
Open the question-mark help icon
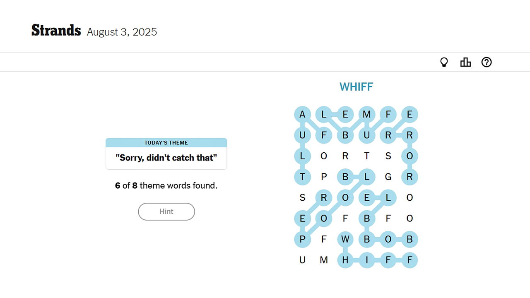[487, 62]
